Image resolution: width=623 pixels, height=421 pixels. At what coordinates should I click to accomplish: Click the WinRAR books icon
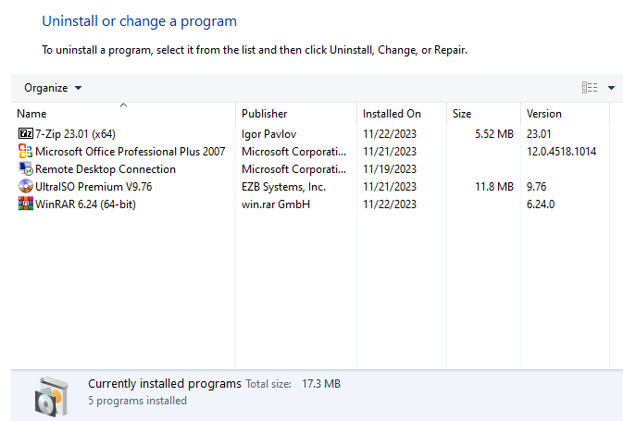tap(26, 204)
